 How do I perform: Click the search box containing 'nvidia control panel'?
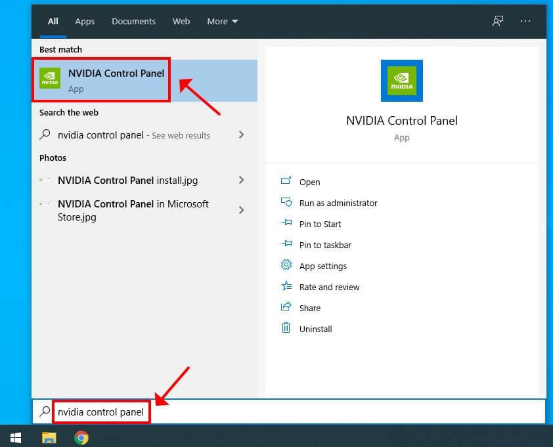(x=289, y=412)
